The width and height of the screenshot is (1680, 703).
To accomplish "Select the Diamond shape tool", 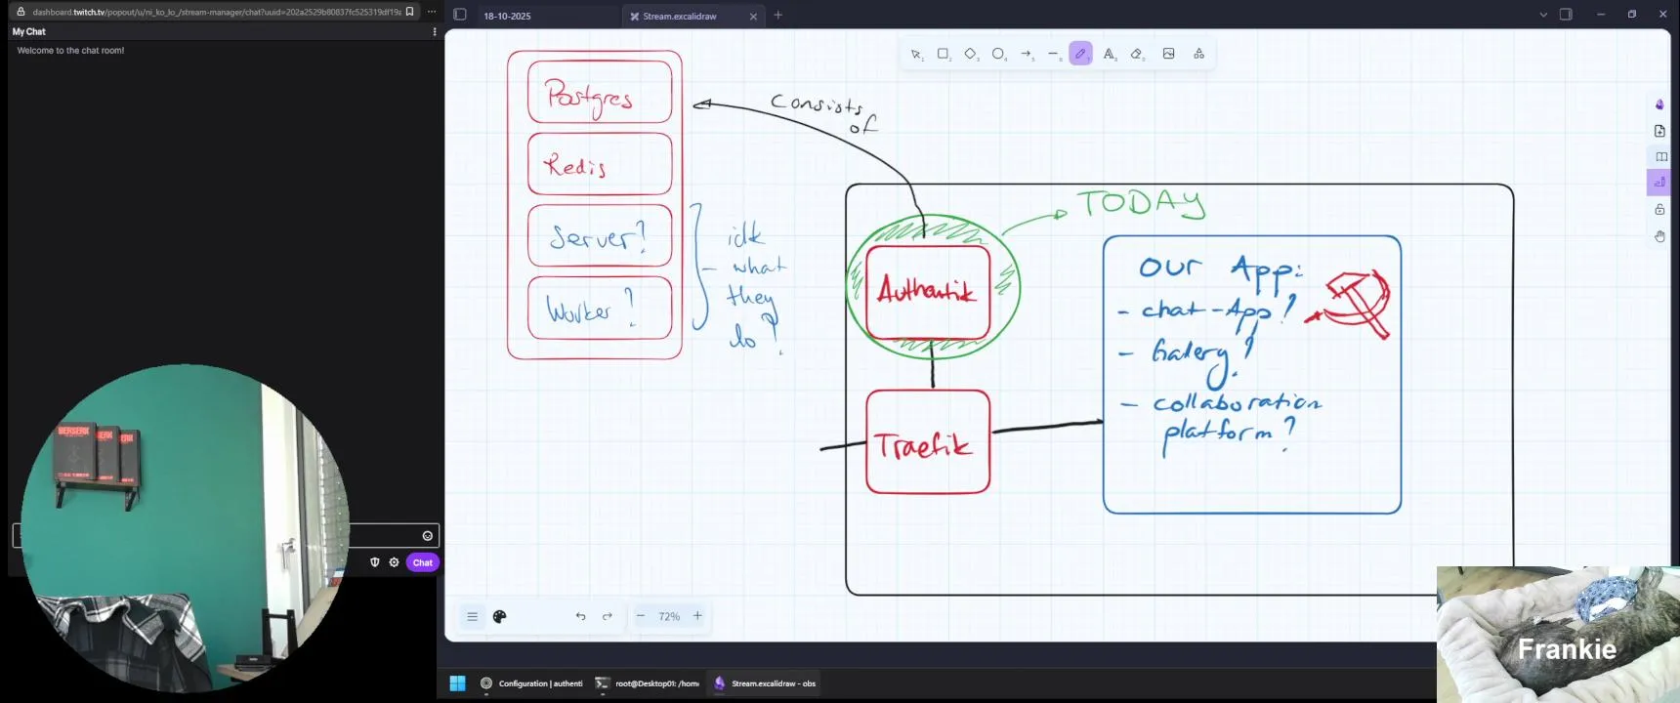I will tap(971, 55).
